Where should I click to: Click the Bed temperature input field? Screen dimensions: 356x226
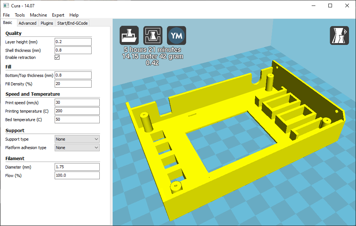tap(77, 120)
